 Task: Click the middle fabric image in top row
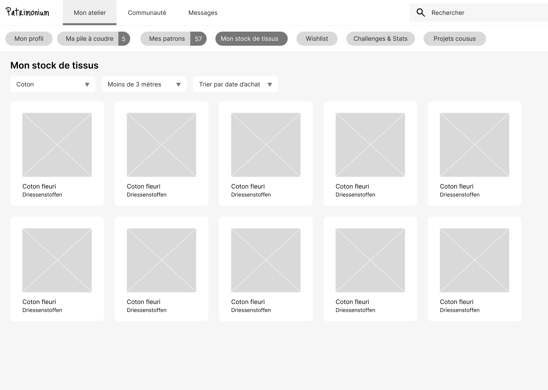click(x=266, y=145)
